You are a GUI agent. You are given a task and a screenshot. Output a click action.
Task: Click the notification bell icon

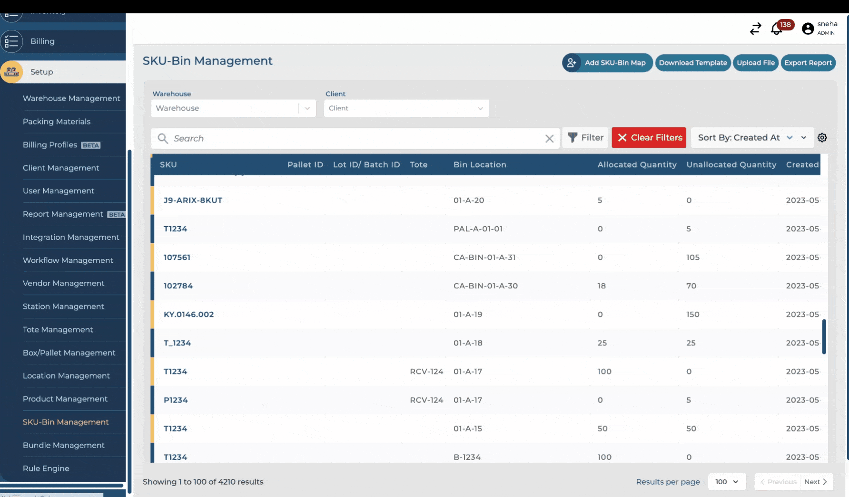[776, 29]
